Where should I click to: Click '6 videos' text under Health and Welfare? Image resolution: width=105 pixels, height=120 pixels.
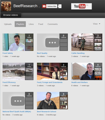click(75, 86)
